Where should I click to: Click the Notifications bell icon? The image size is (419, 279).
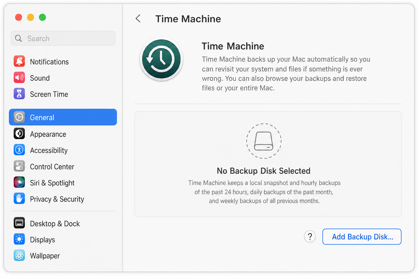19,61
